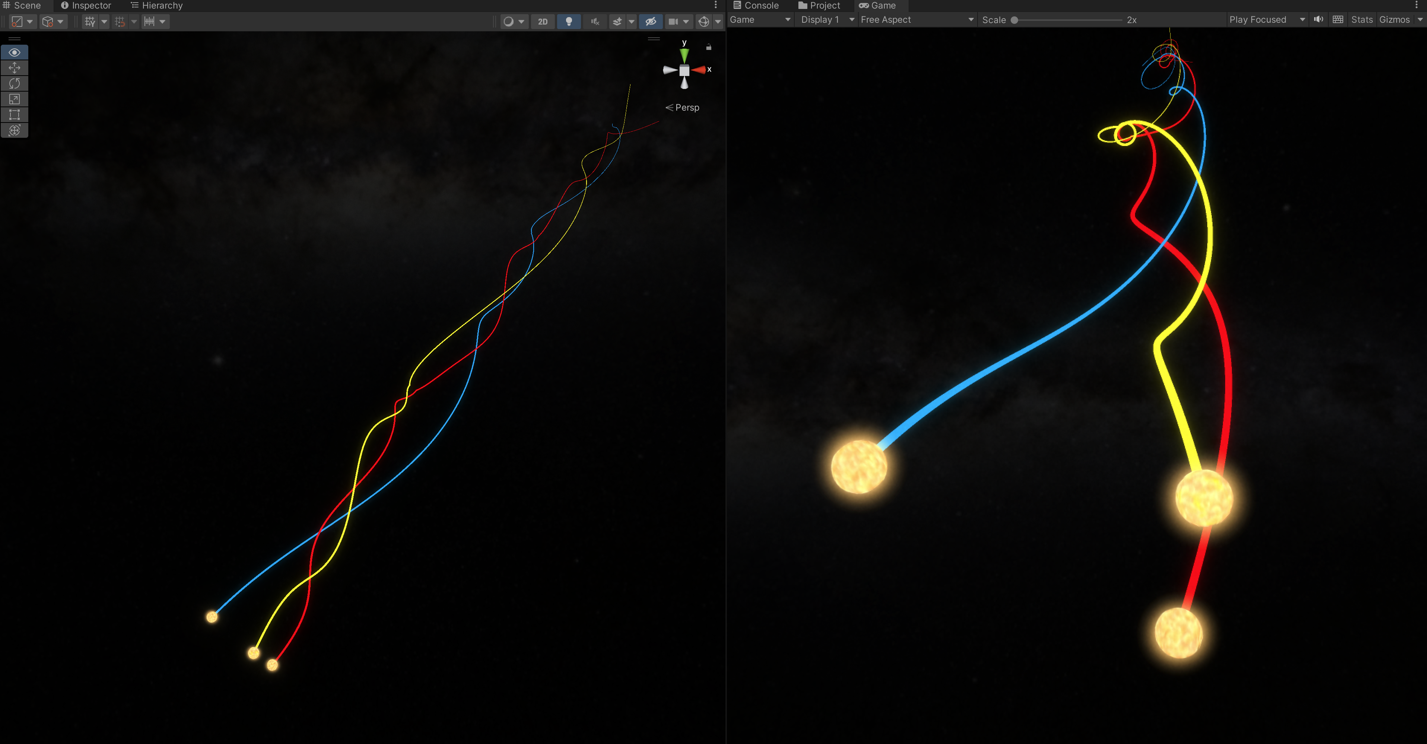Click the red X axis cone on gizmo
1427x744 pixels.
click(699, 70)
